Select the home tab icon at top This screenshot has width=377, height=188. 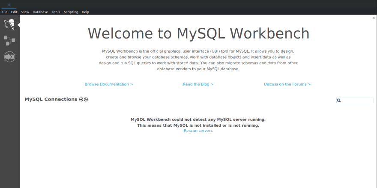(x=9, y=5)
